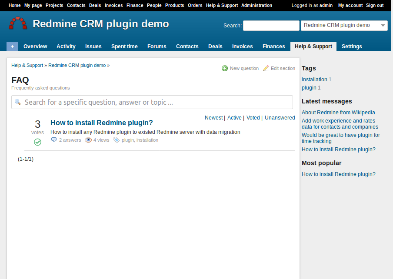Click the top Search input field

(x=271, y=26)
